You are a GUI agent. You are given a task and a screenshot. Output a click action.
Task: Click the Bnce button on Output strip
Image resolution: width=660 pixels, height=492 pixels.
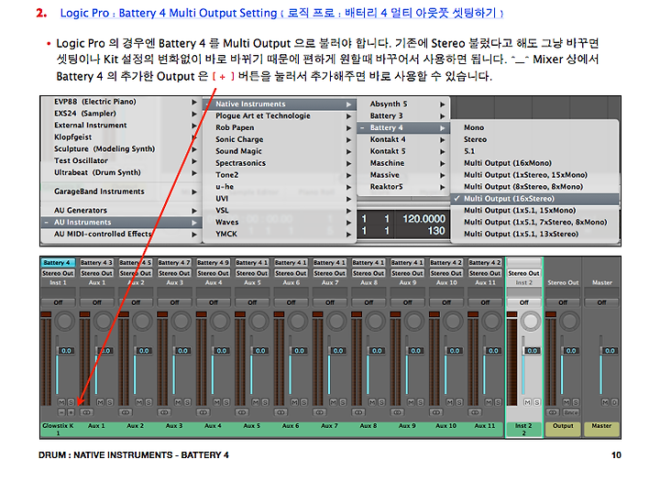571,412
